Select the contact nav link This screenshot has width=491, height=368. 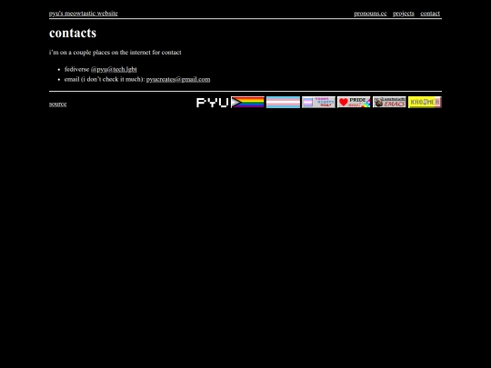(430, 14)
